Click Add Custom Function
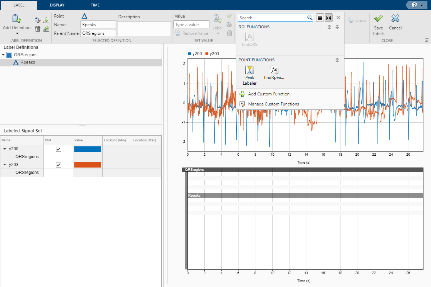Screen dimensions: 431x287 pos(269,94)
